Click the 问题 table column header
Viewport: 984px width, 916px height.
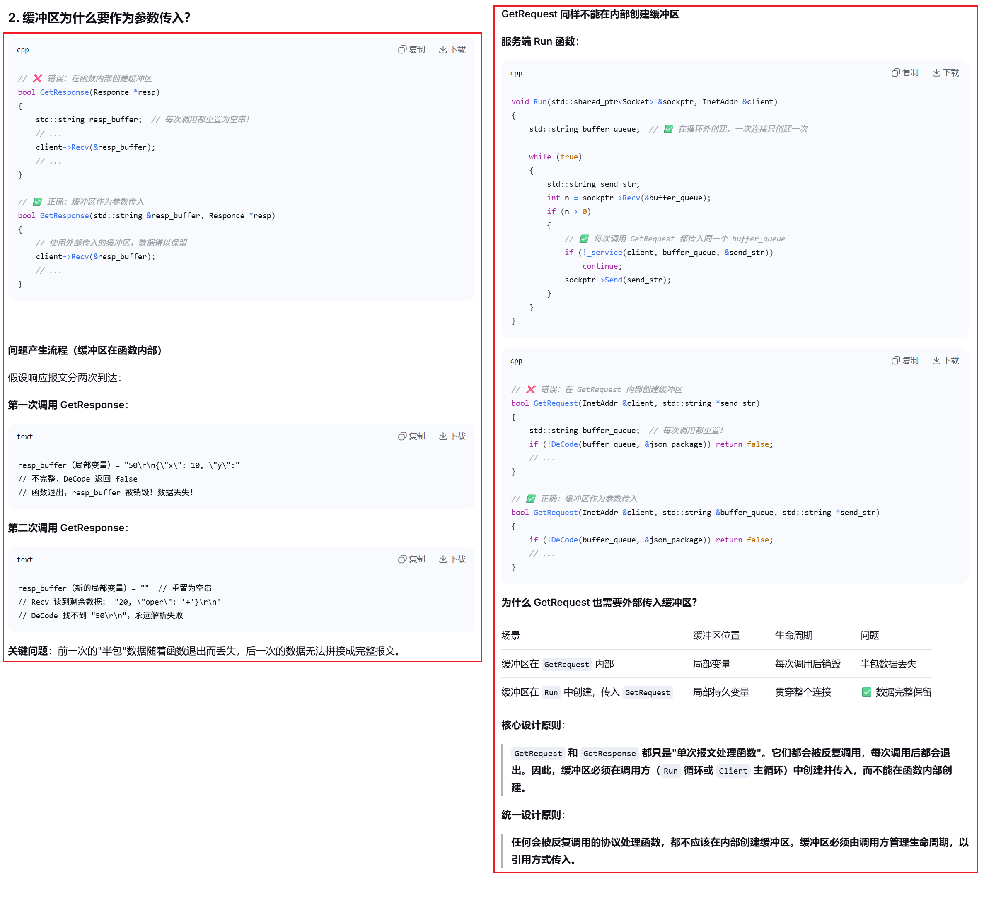pyautogui.click(x=869, y=636)
